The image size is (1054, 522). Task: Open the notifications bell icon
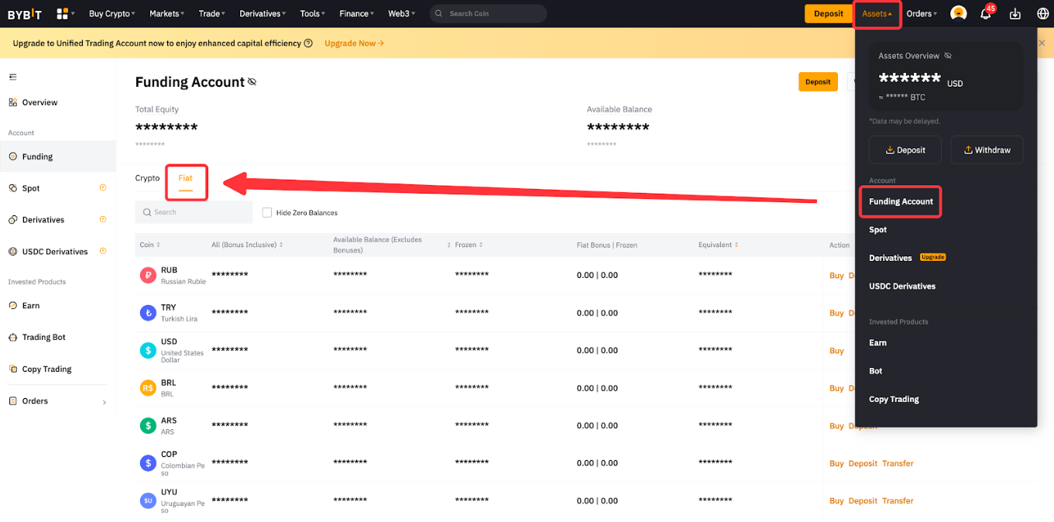985,14
